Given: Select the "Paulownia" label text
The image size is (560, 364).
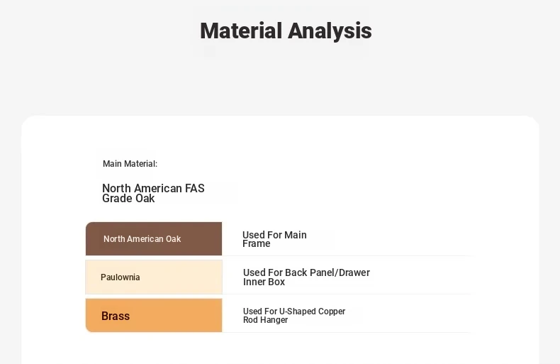Looking at the screenshot, I should tap(121, 277).
